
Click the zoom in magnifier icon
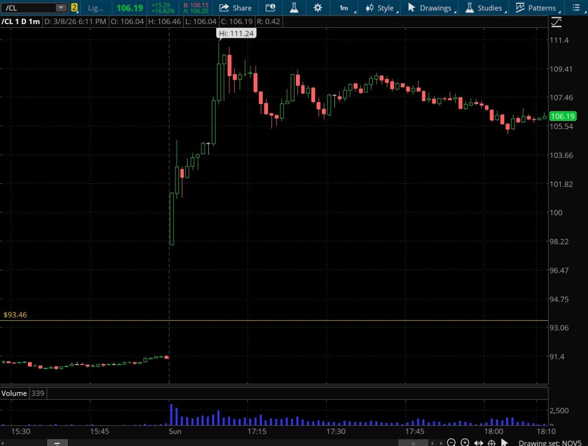(x=465, y=442)
